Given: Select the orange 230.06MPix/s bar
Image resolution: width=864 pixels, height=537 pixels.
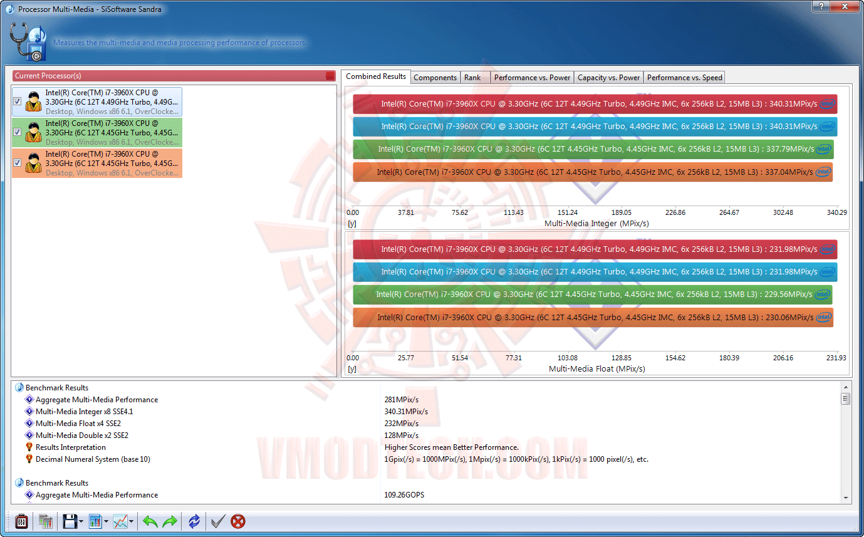Looking at the screenshot, I should point(593,318).
